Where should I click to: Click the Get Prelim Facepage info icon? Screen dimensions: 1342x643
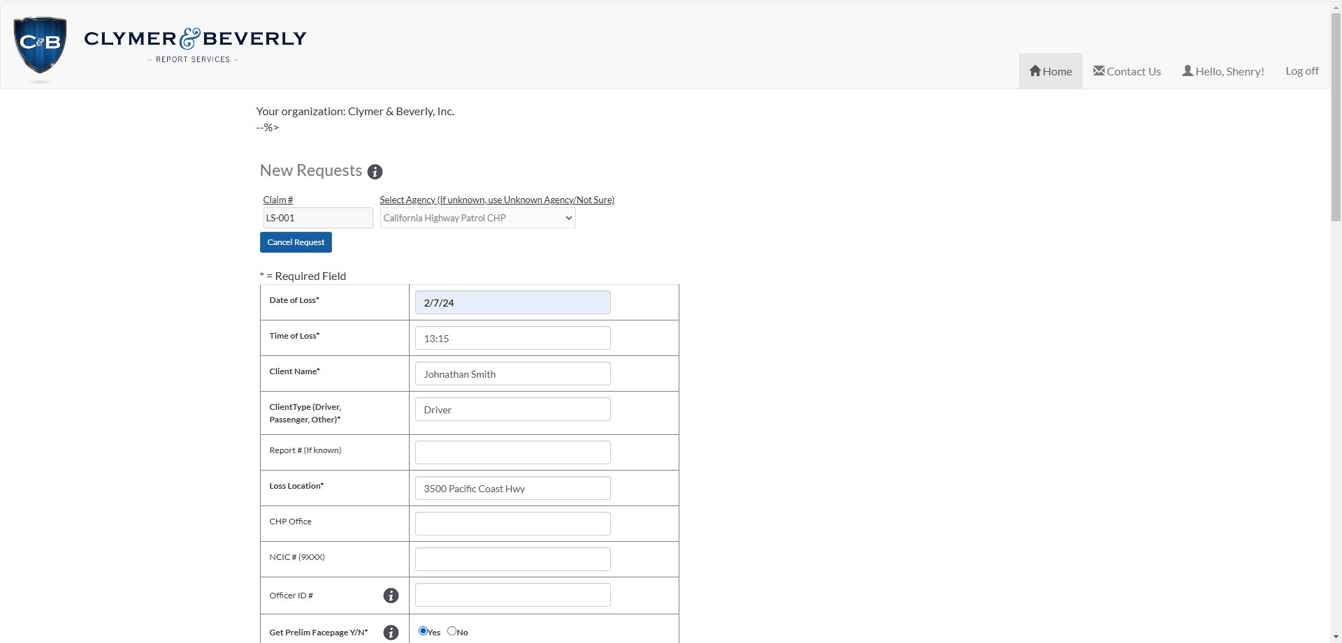coord(391,633)
